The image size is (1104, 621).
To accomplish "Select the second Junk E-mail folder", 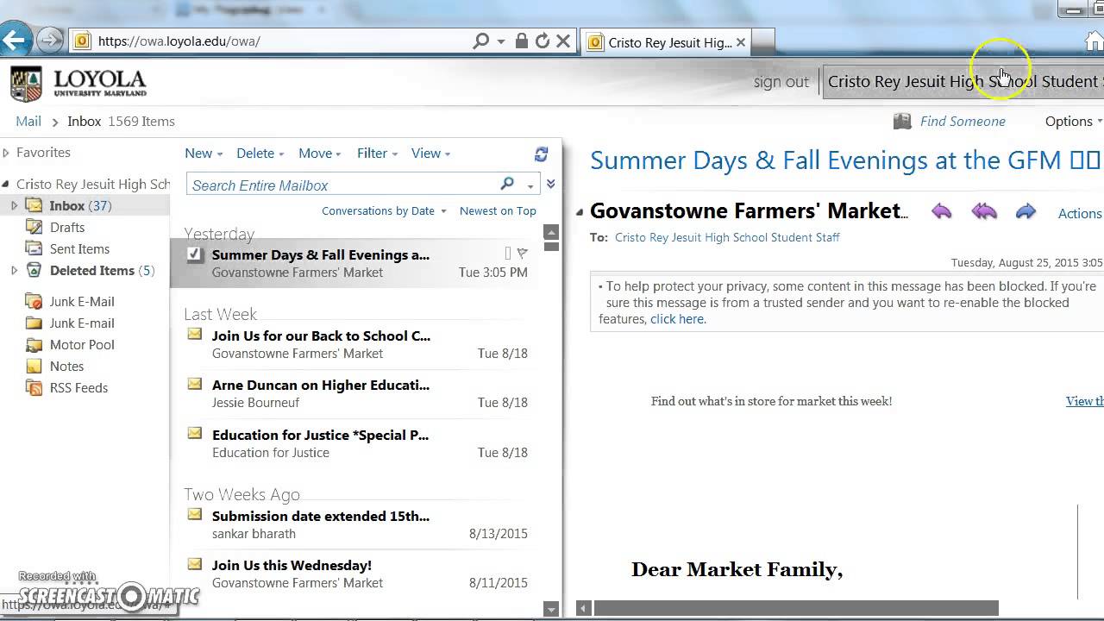I will click(82, 323).
